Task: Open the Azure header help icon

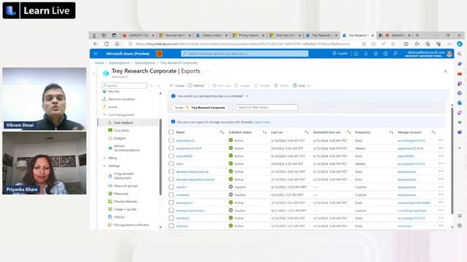Action: [385, 54]
